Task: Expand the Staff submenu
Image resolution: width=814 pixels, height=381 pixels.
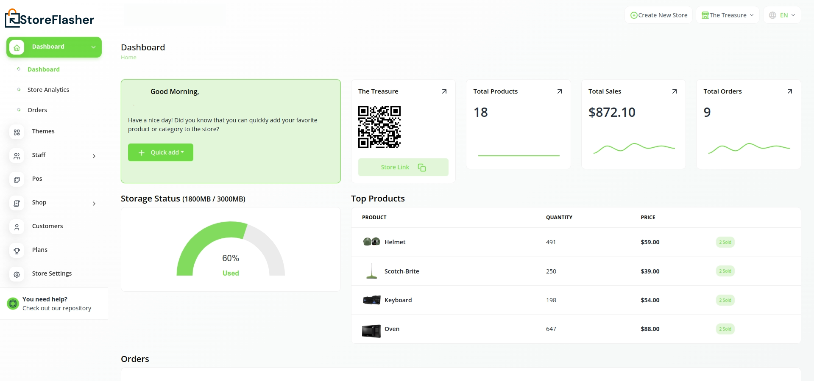Action: (94, 156)
